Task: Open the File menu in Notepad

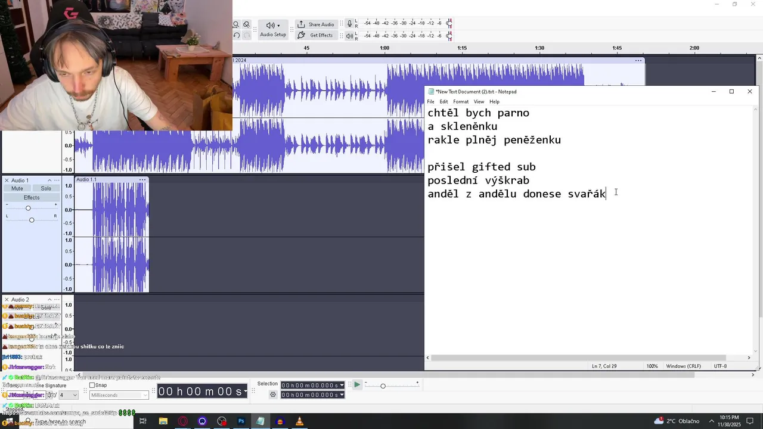Action: tap(430, 101)
